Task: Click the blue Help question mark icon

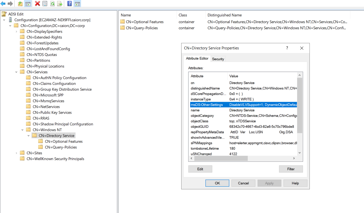Action: 69,4
